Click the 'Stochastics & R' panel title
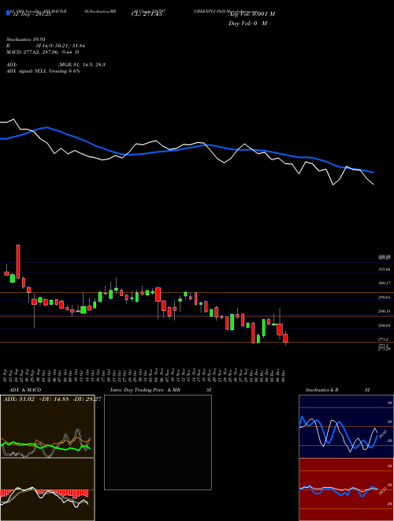394x521 pixels. coord(322,390)
